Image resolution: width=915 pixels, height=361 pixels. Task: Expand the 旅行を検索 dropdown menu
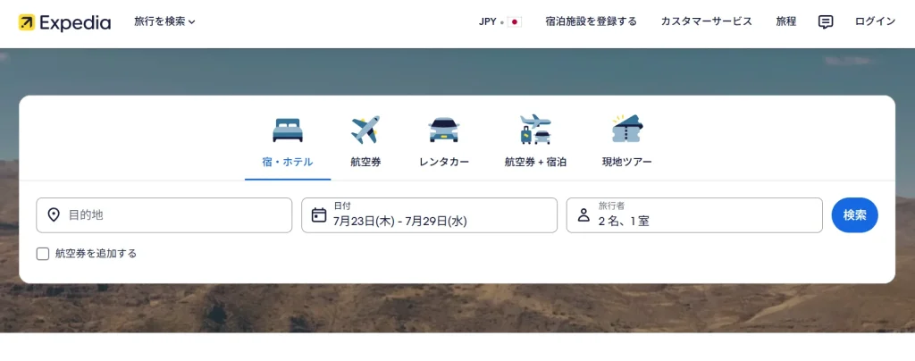coord(164,21)
